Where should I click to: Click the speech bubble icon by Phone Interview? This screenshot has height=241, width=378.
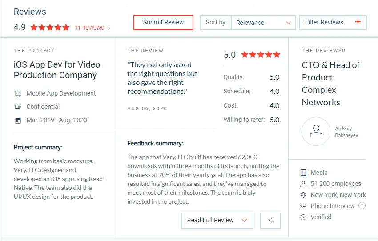click(x=303, y=206)
